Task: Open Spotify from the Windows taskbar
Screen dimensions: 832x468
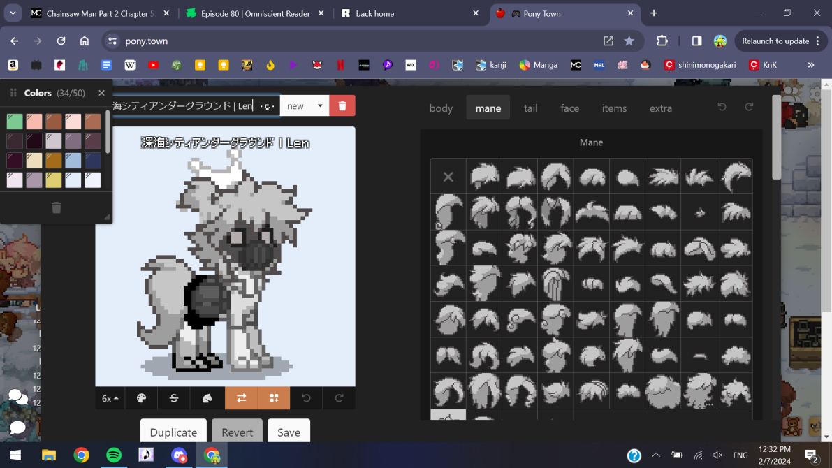Action: pyautogui.click(x=114, y=455)
